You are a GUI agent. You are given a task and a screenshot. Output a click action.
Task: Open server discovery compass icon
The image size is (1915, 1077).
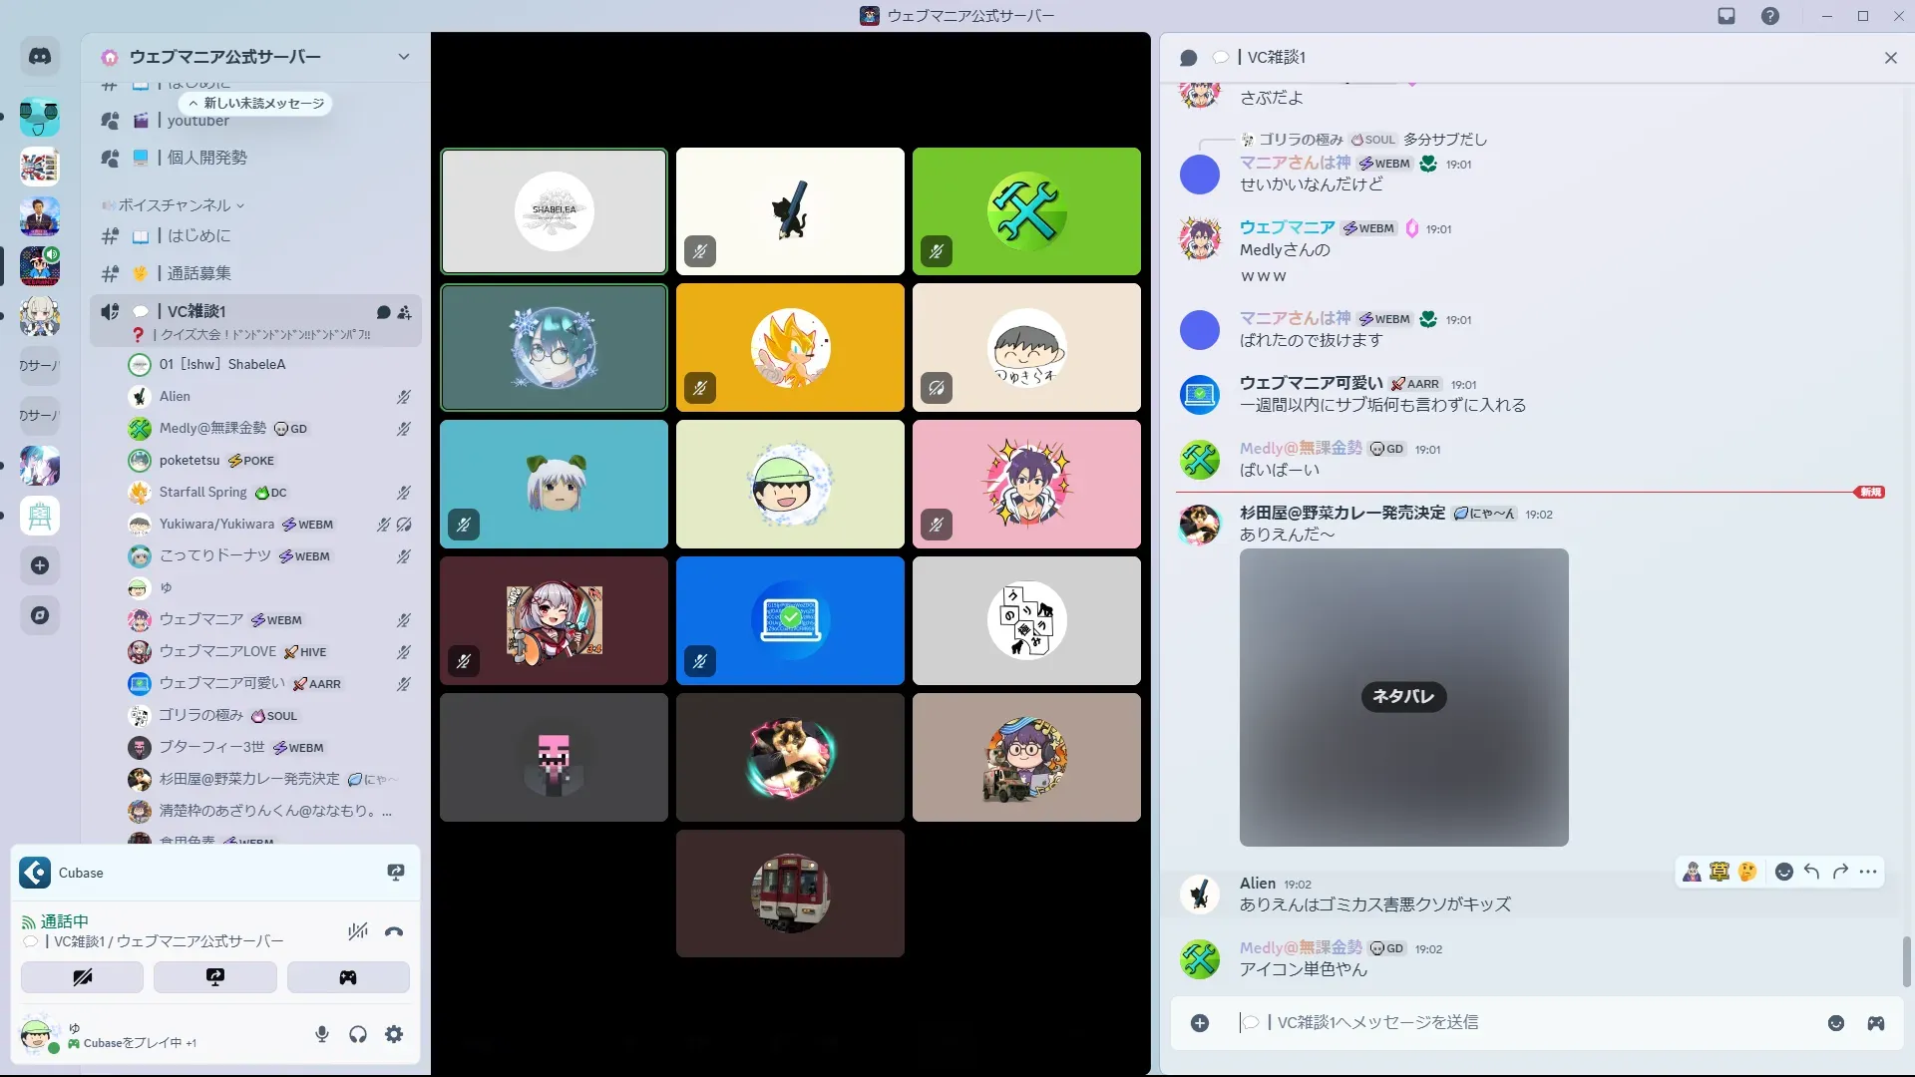tap(40, 615)
